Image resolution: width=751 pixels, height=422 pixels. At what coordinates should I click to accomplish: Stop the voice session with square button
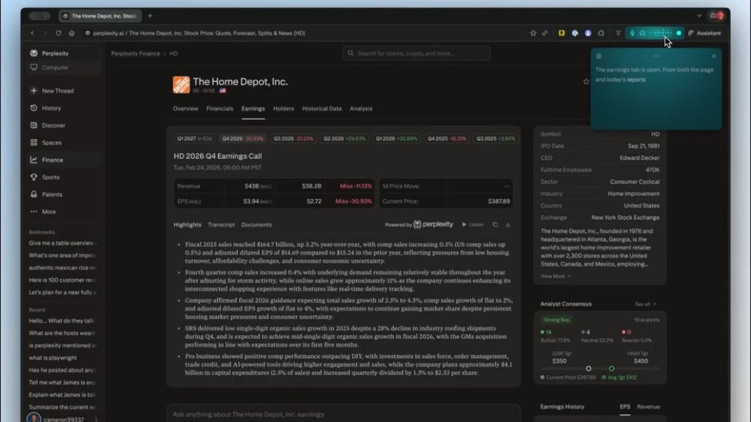tap(679, 33)
